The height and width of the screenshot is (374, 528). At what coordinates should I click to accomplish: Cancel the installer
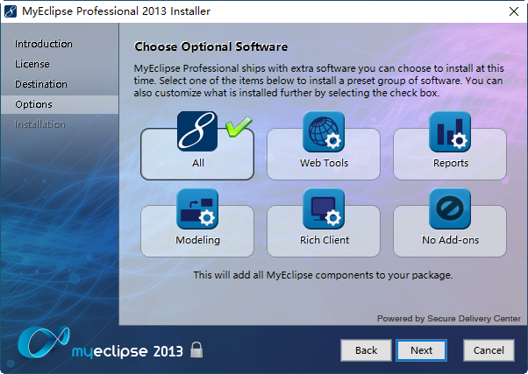[489, 350]
